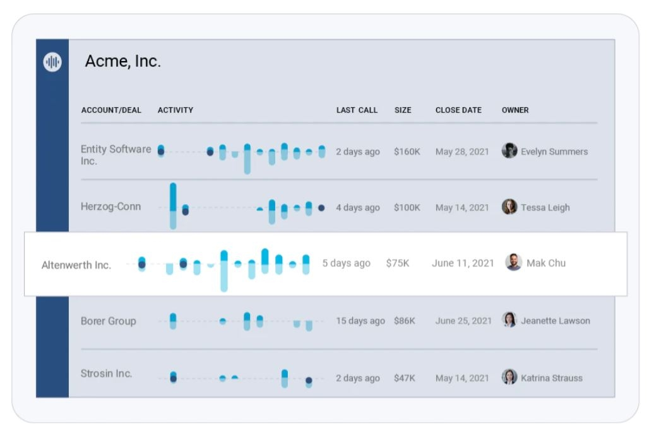The height and width of the screenshot is (434, 654).
Task: Click the $47K deal size
Action: coord(405,378)
